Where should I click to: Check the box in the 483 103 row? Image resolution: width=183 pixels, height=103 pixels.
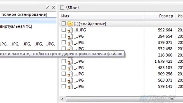[63, 68]
